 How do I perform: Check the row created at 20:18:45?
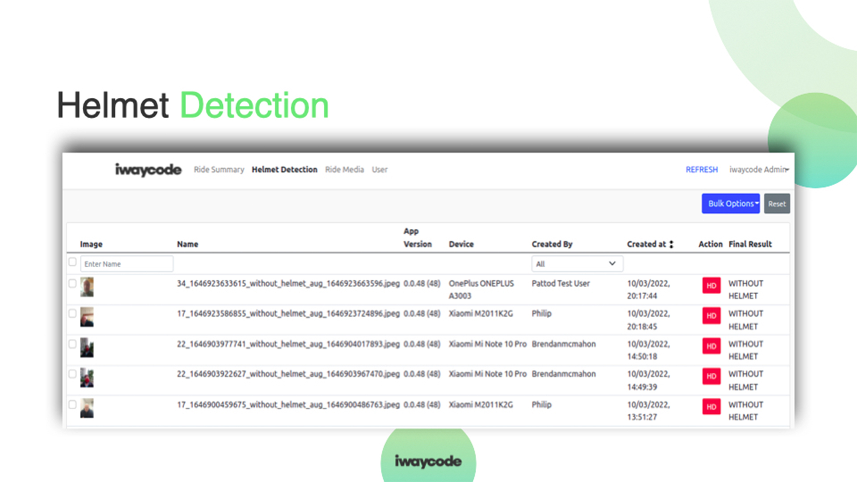coord(72,313)
